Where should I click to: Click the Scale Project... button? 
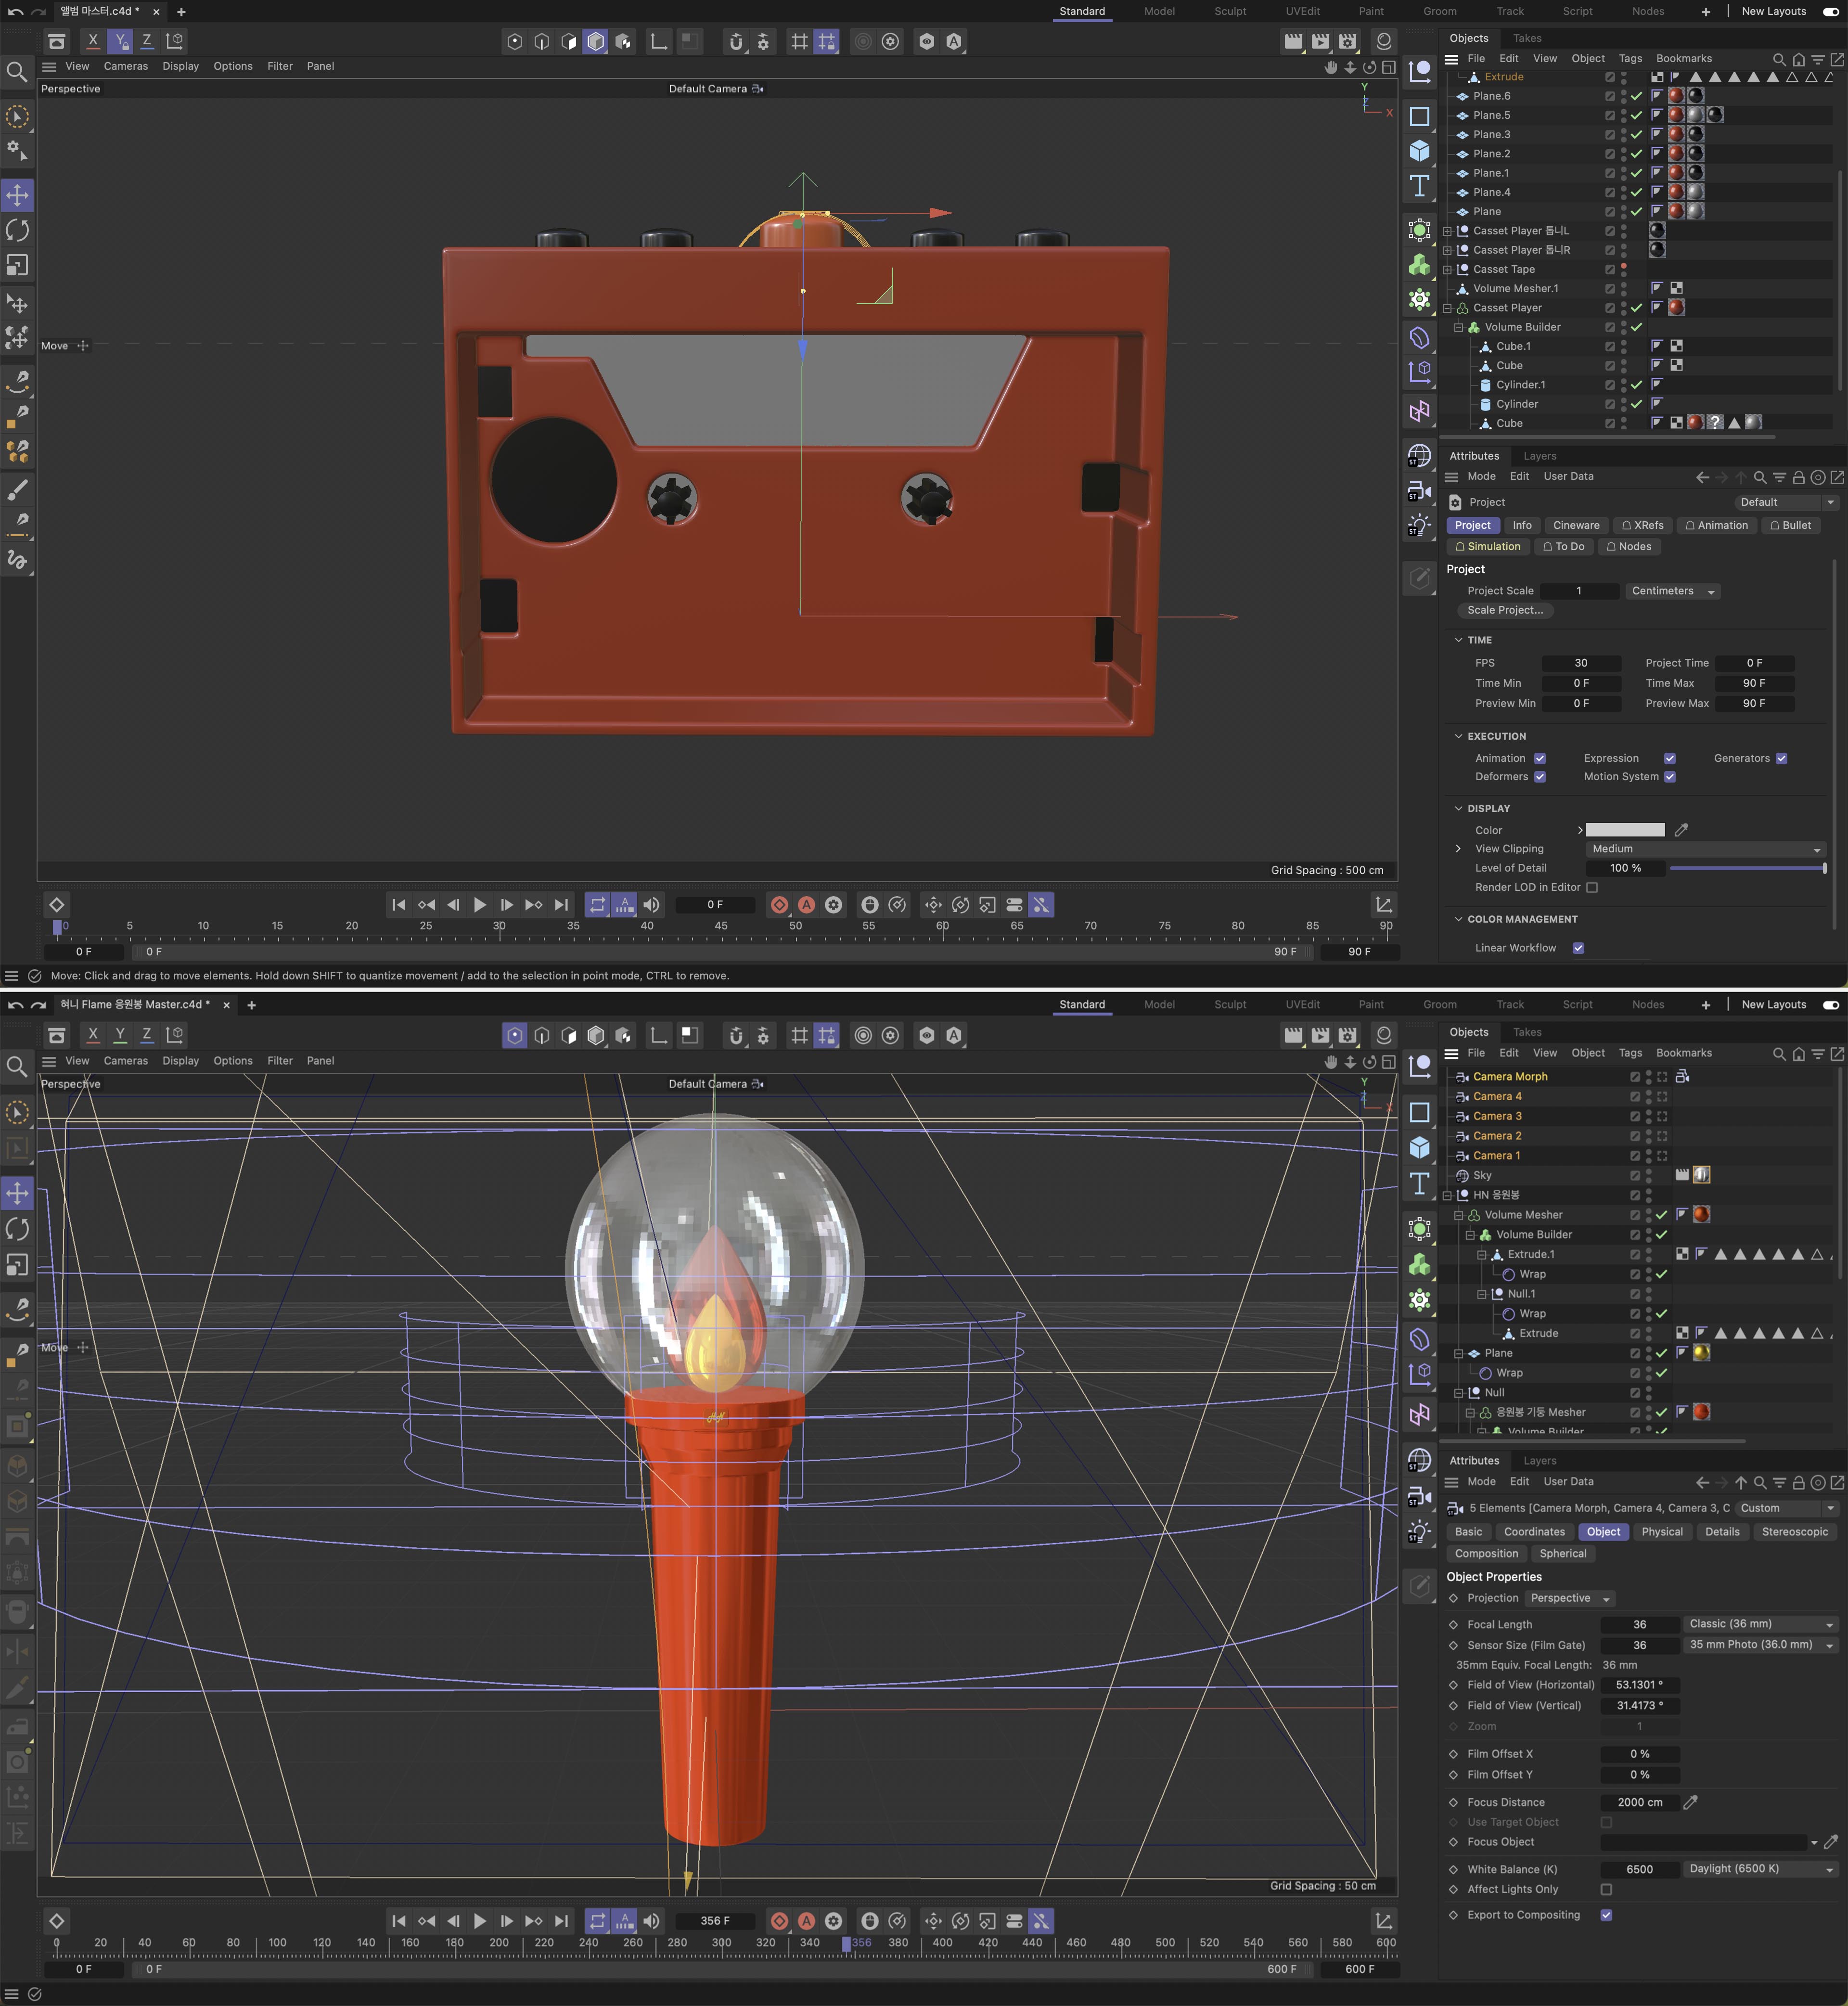(1504, 610)
